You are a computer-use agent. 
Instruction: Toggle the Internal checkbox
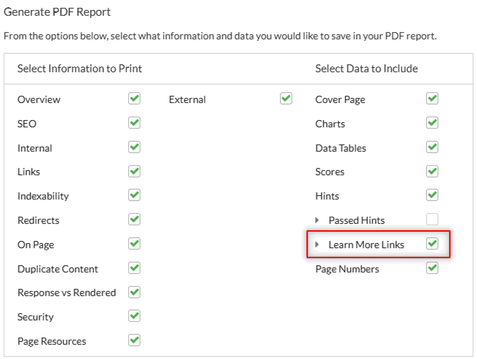[x=134, y=147]
